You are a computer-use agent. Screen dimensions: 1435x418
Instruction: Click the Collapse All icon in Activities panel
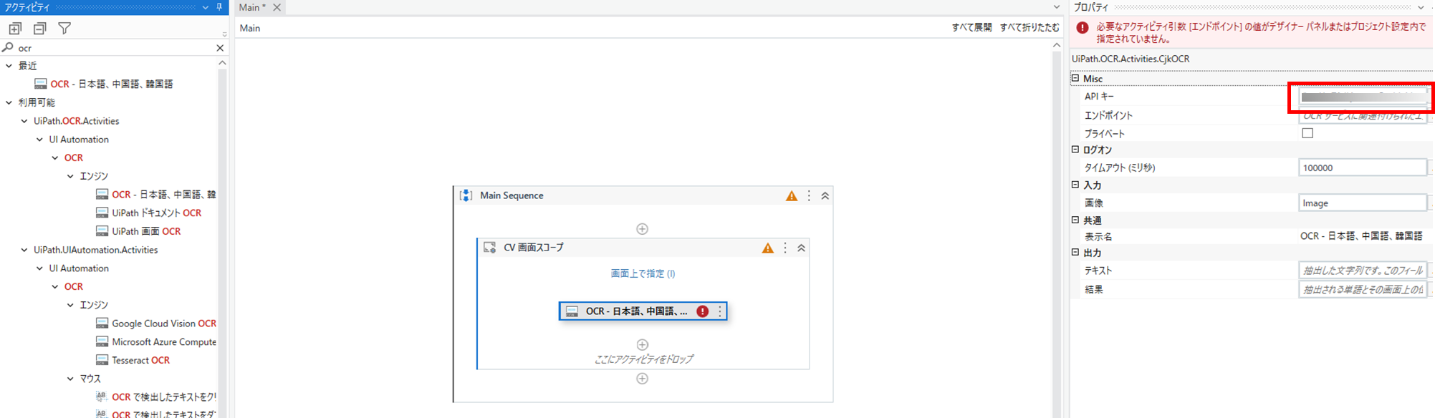point(40,29)
